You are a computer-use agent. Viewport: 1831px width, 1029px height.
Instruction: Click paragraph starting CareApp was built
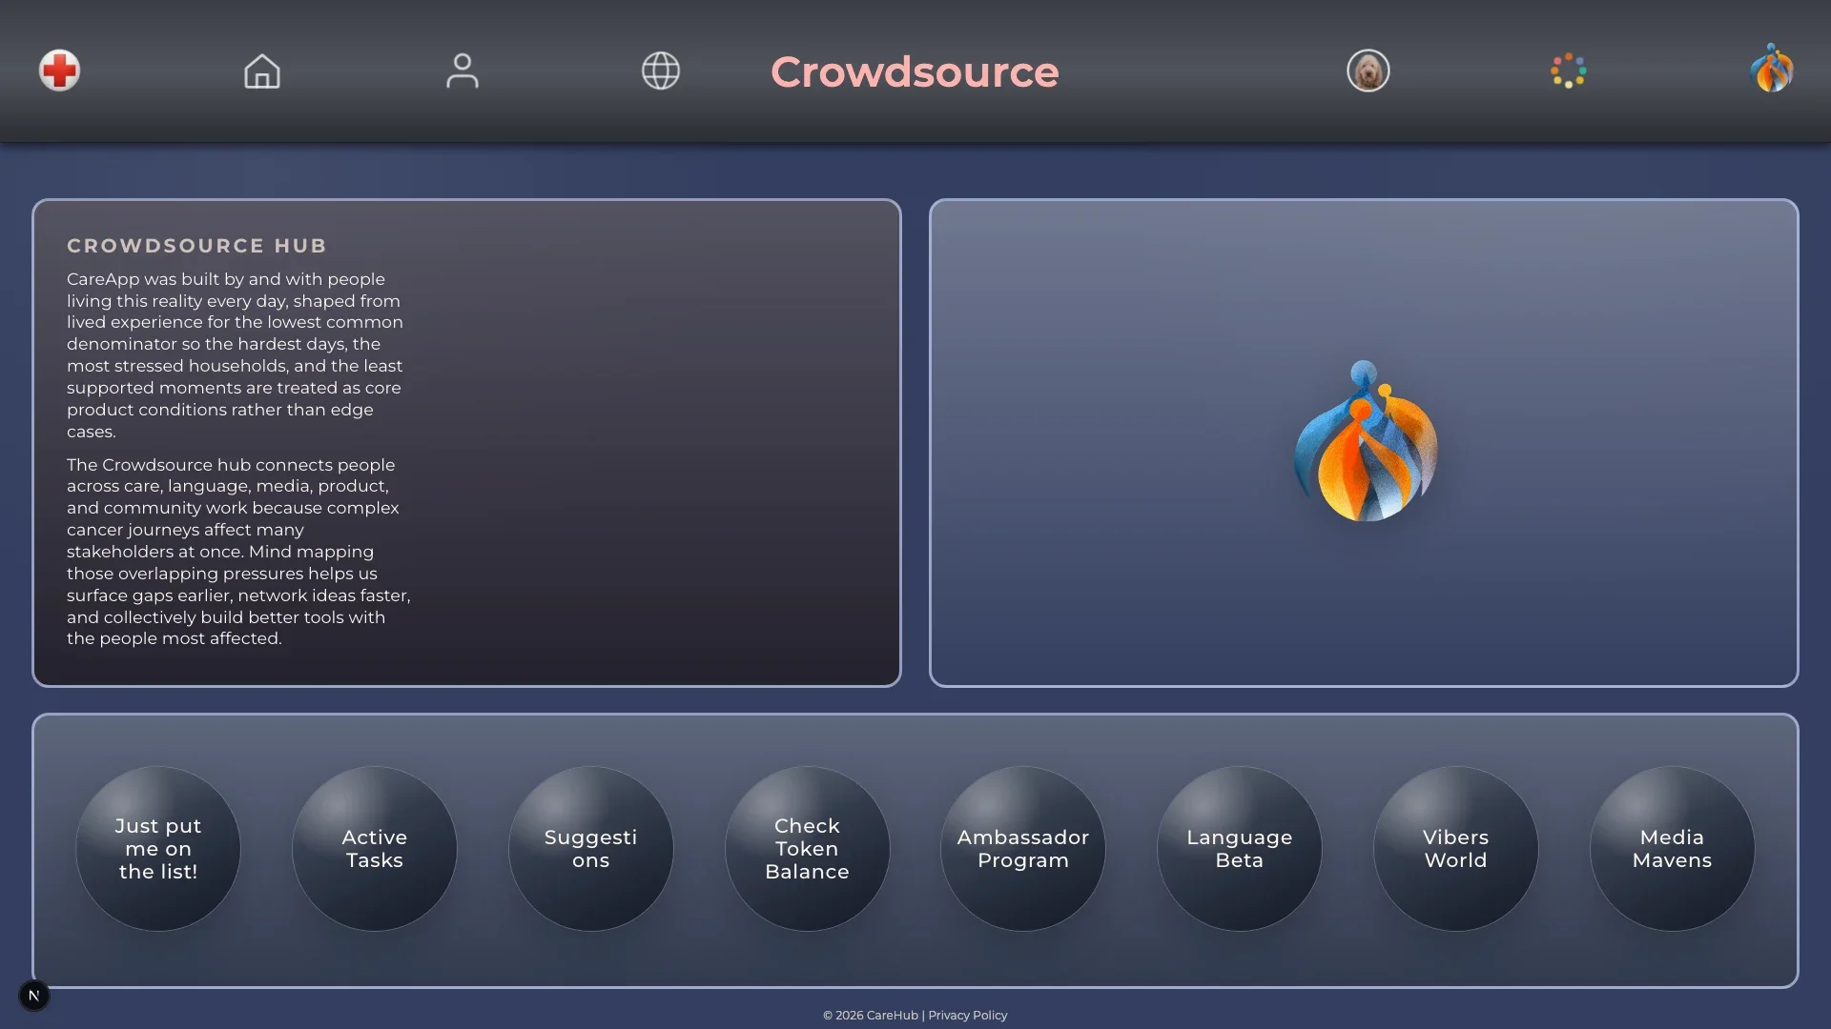[236, 355]
